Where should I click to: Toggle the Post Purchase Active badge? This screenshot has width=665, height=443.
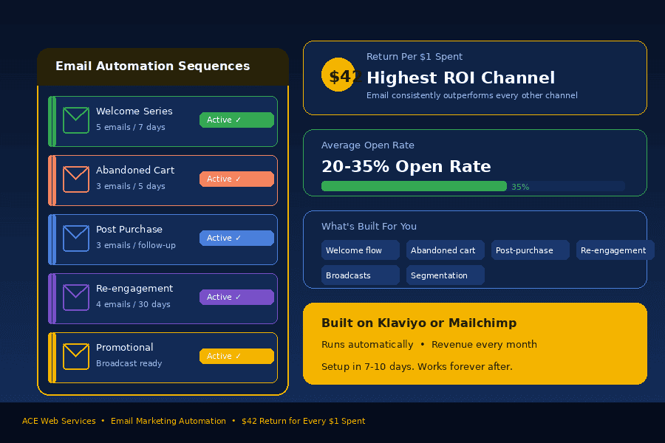click(236, 238)
